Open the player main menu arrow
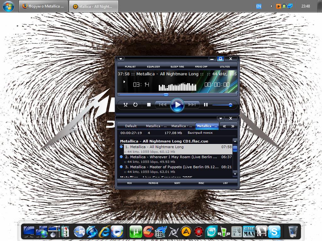The width and height of the screenshot is (322, 241). pos(121,59)
